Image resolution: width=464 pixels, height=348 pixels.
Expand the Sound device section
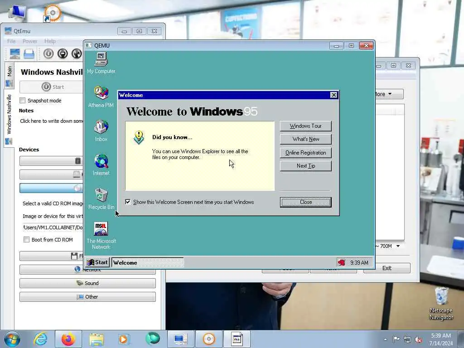pyautogui.click(x=87, y=283)
